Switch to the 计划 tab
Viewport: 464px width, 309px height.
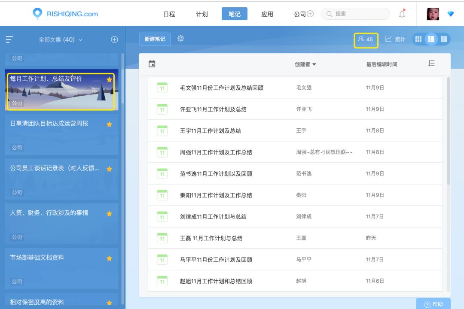[201, 13]
